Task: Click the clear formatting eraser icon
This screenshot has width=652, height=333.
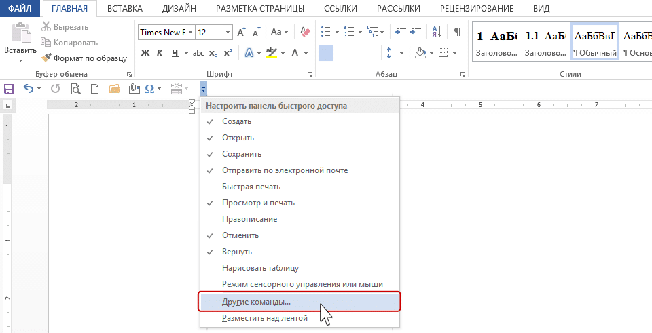Action: click(x=304, y=32)
